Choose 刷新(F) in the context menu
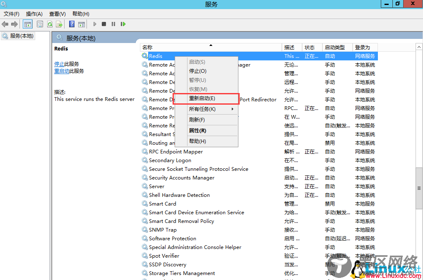This screenshot has width=423, height=280. [207, 120]
